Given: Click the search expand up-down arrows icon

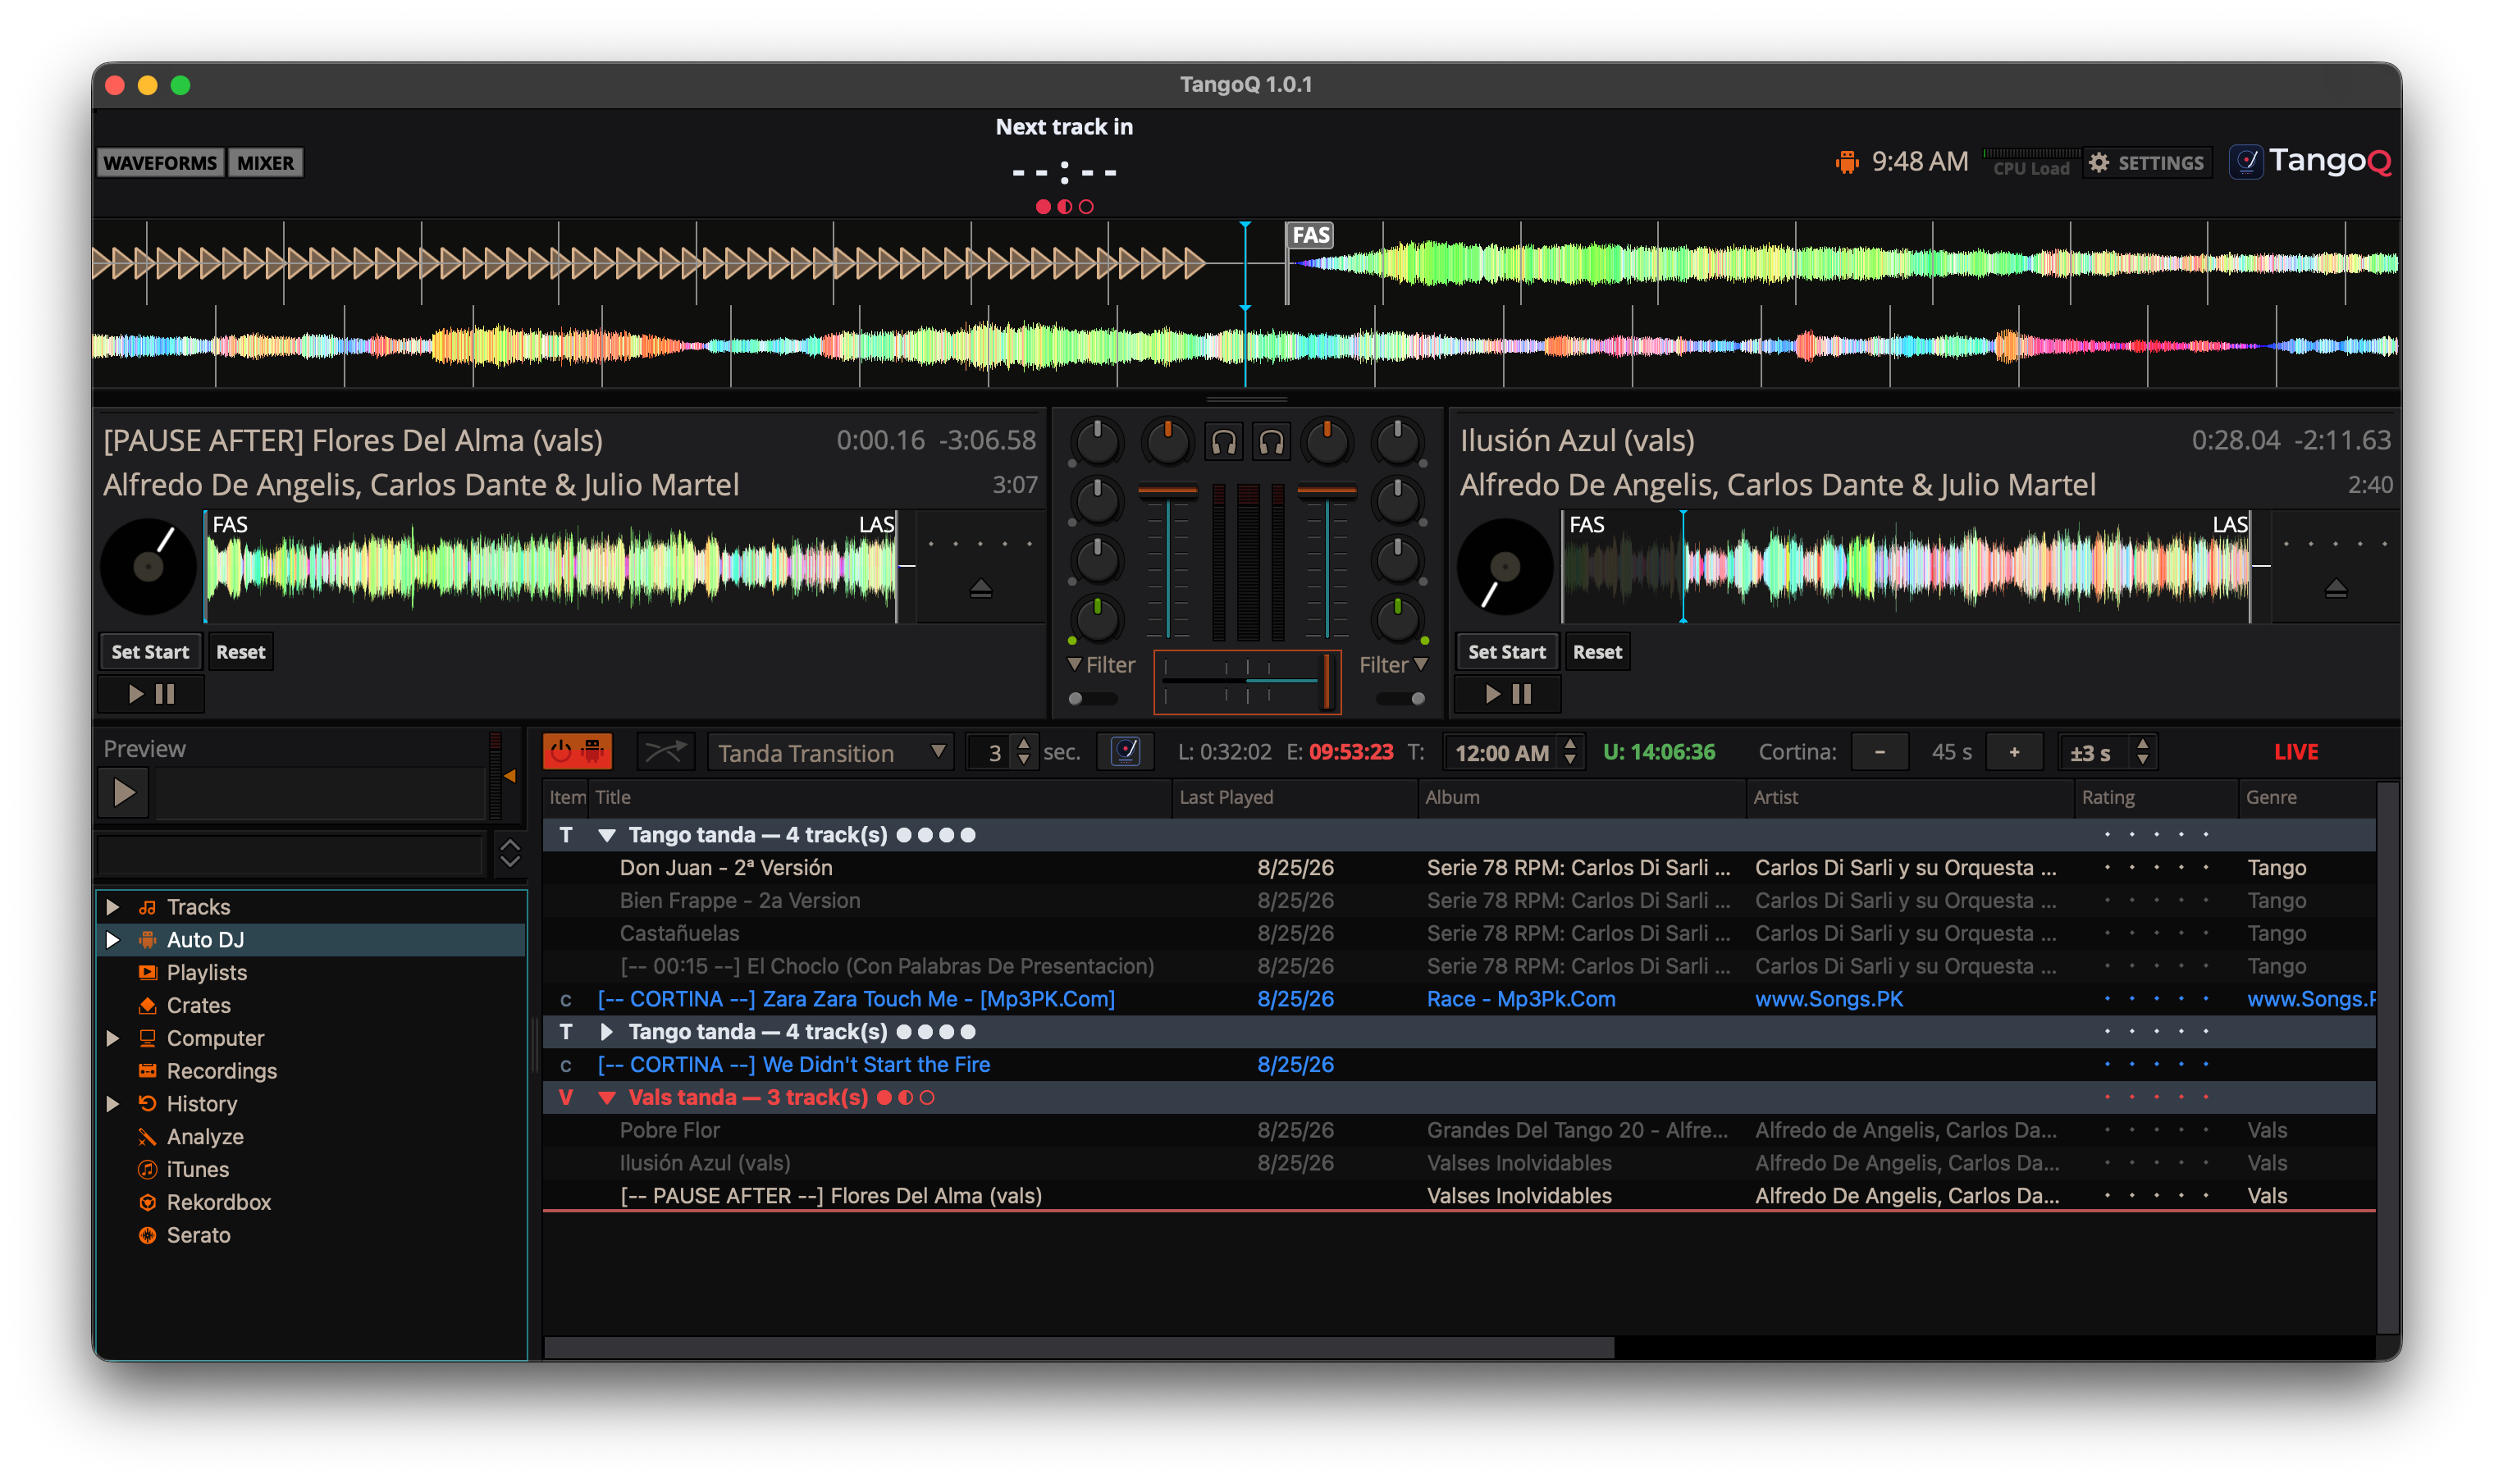Looking at the screenshot, I should tap(509, 853).
